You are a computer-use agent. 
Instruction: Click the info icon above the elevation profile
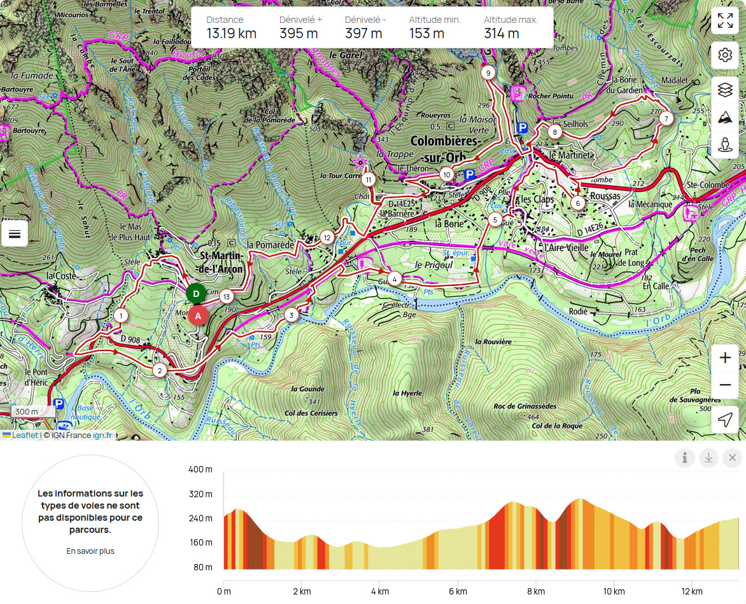pyautogui.click(x=685, y=458)
